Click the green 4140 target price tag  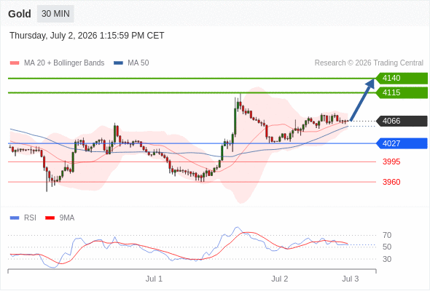click(402, 79)
